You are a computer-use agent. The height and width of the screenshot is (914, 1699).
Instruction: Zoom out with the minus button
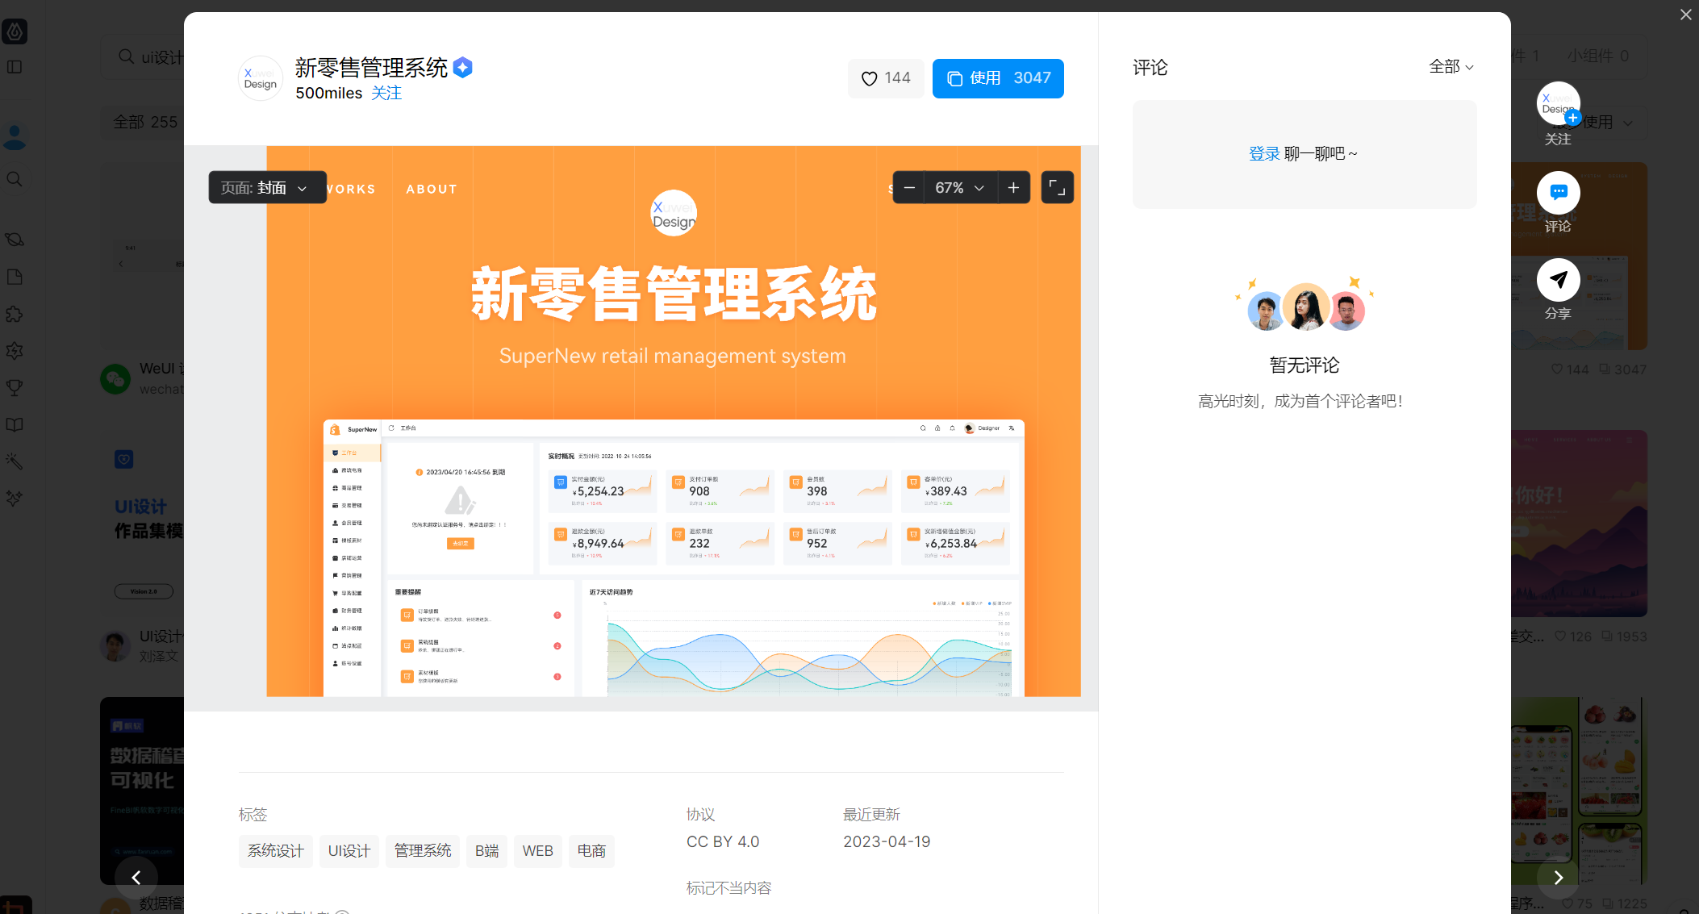909,188
